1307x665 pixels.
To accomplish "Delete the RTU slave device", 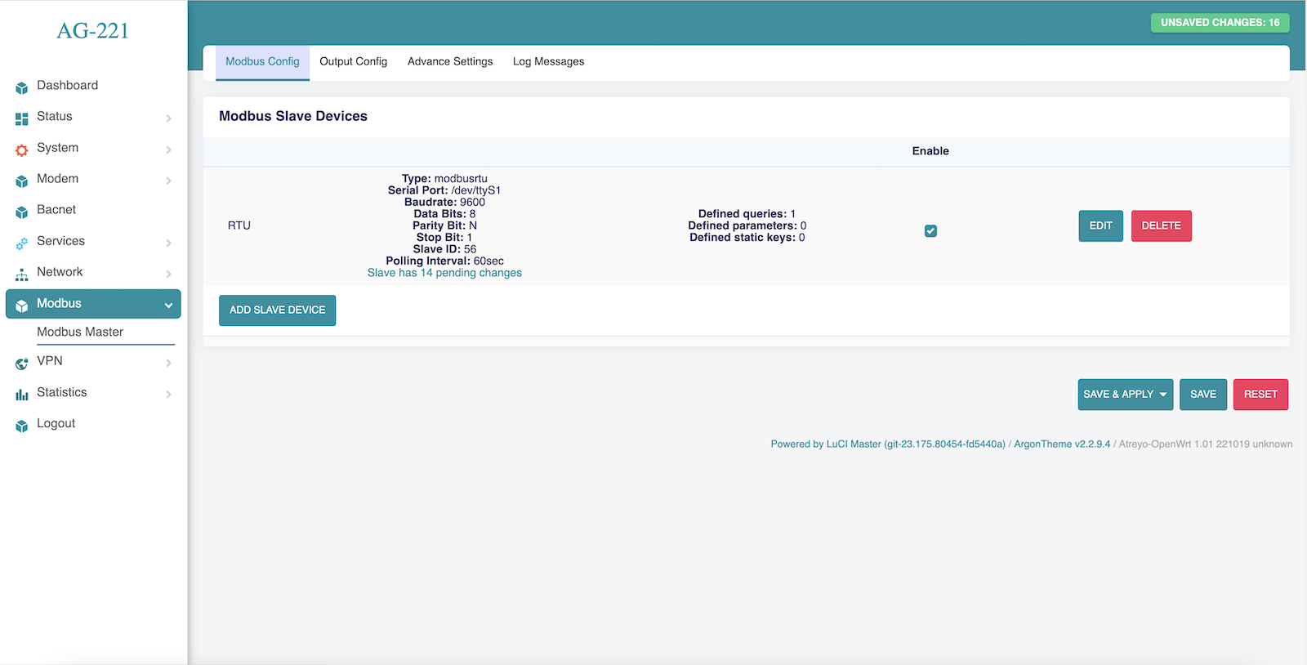I will [x=1161, y=226].
